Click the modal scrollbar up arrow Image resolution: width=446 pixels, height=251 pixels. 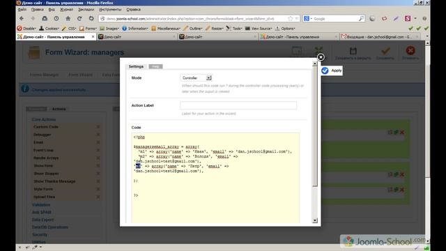click(314, 64)
